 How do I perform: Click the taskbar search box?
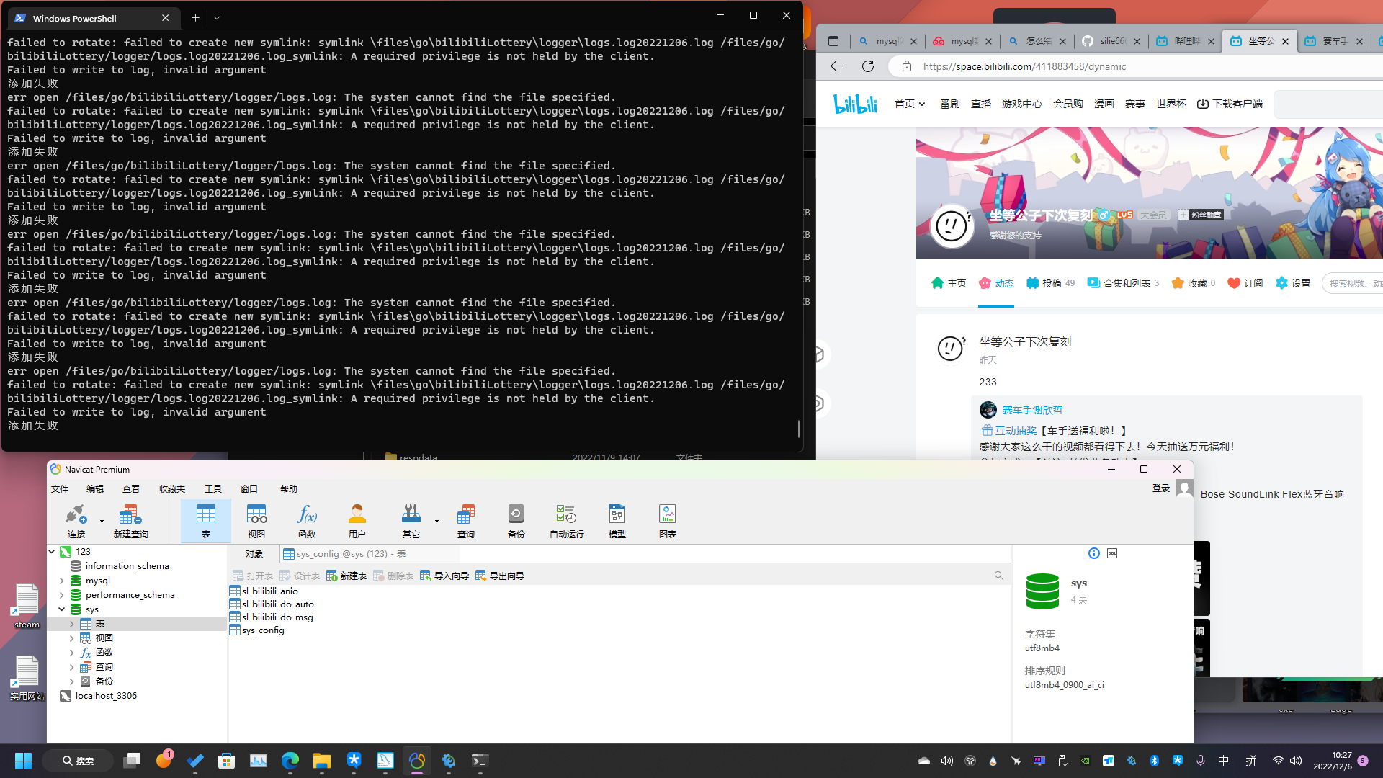78,761
